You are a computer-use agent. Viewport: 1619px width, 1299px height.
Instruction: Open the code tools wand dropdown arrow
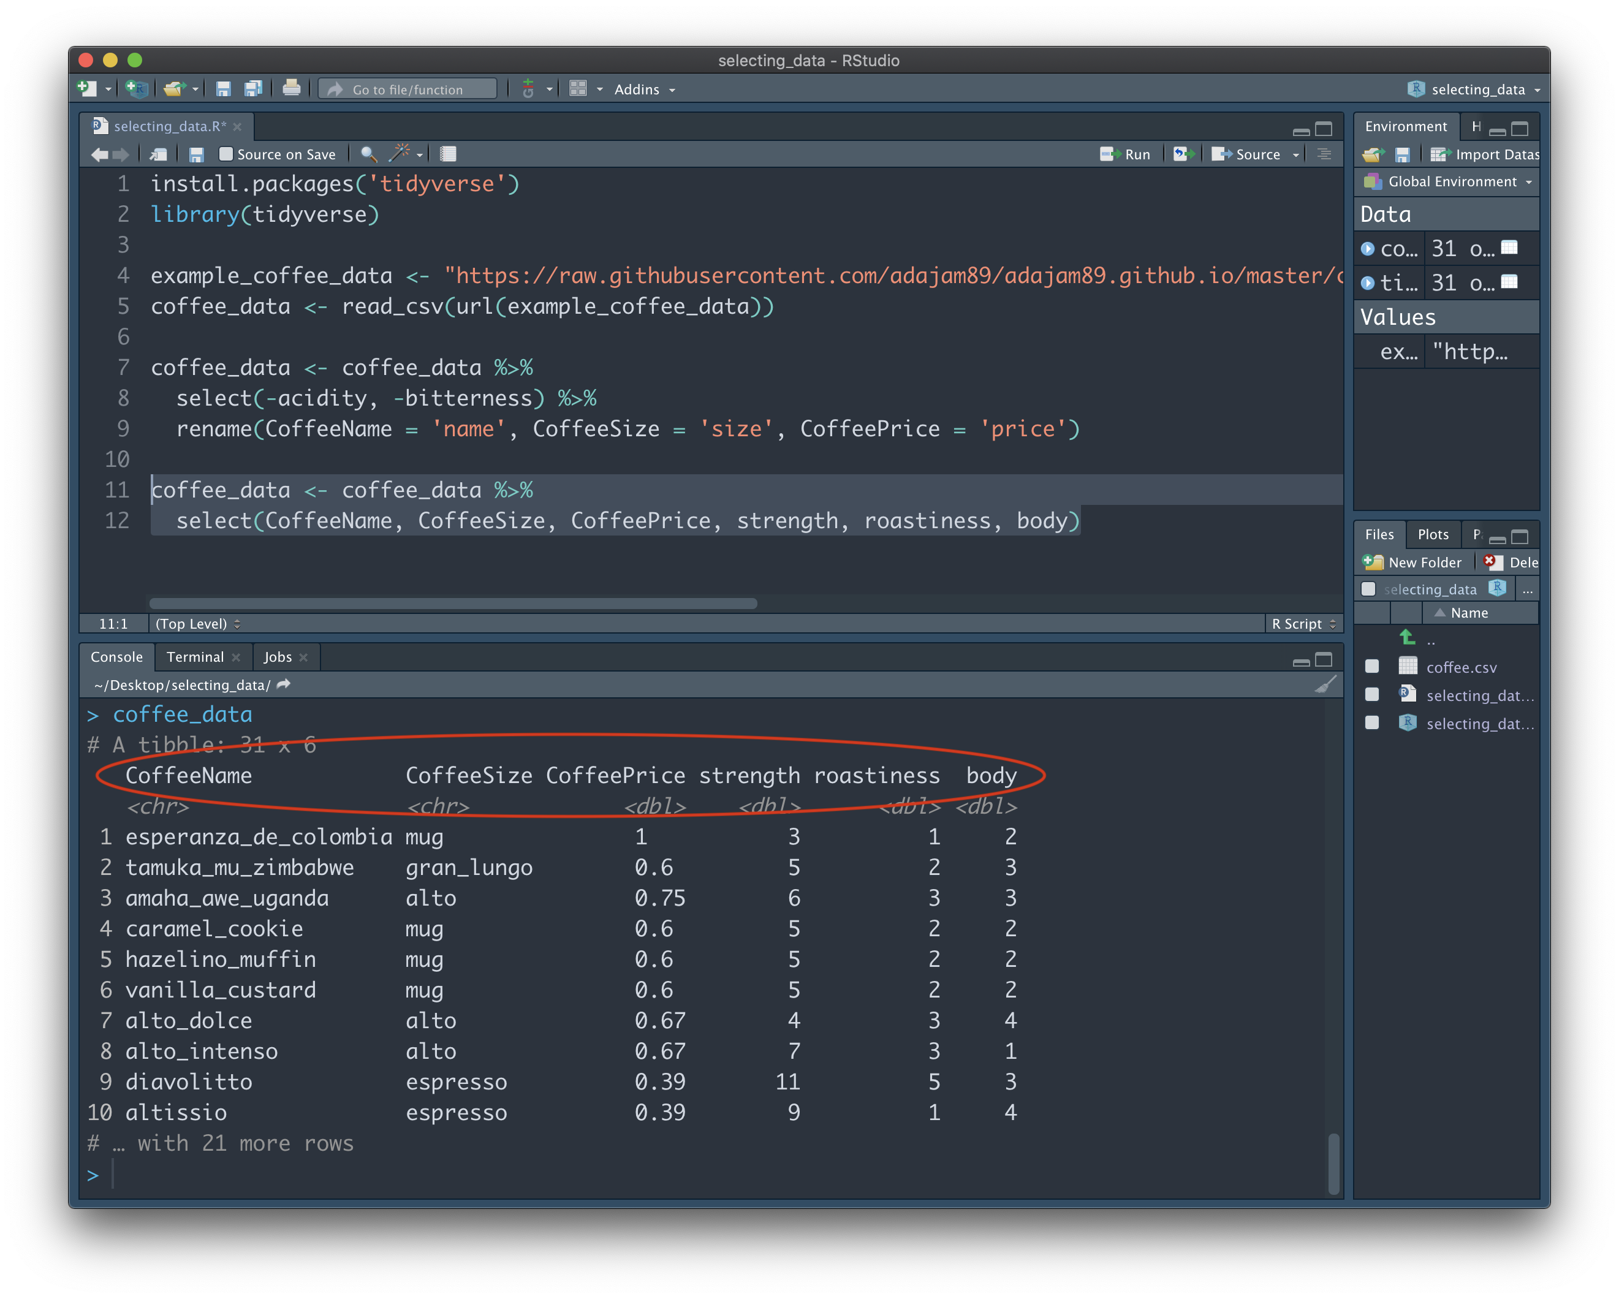(x=420, y=154)
